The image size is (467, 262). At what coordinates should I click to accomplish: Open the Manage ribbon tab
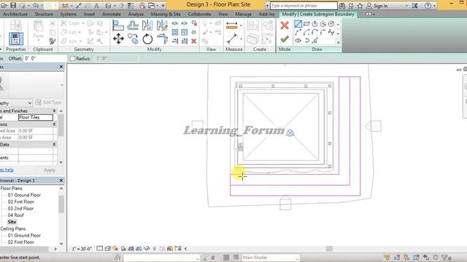[243, 15]
